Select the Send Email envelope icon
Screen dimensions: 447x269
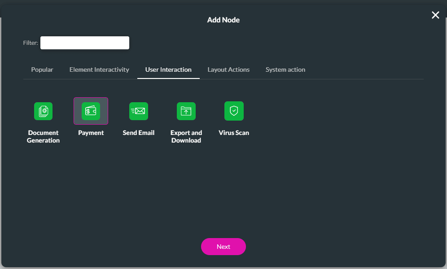click(139, 111)
